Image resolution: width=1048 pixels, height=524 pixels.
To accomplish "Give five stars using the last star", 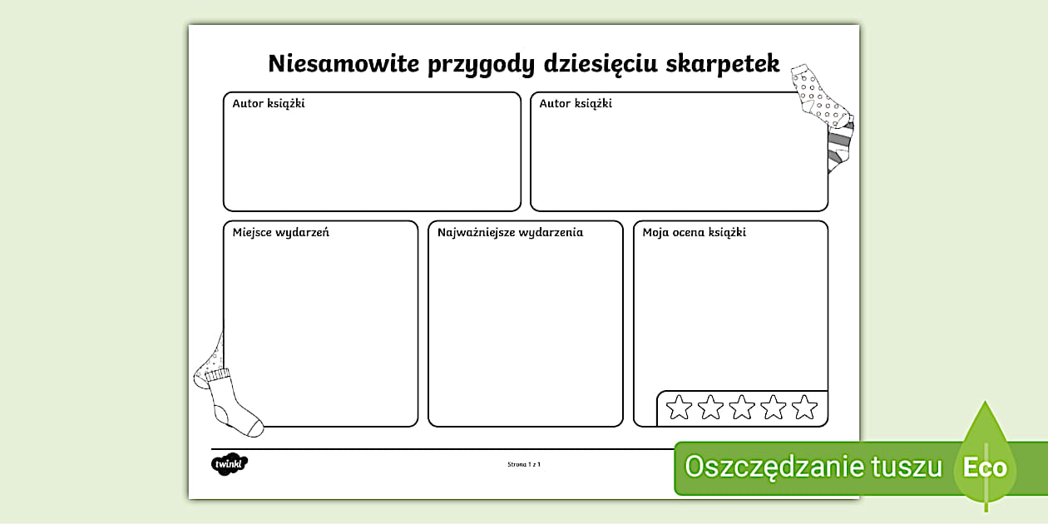I will pos(804,408).
